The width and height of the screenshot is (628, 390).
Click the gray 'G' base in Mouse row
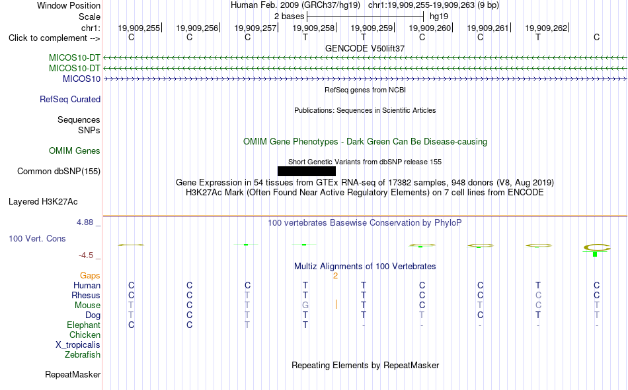[305, 305]
